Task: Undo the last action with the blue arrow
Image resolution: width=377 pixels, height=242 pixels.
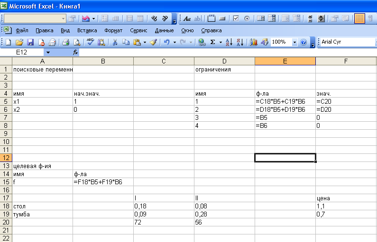Action: 167,42
